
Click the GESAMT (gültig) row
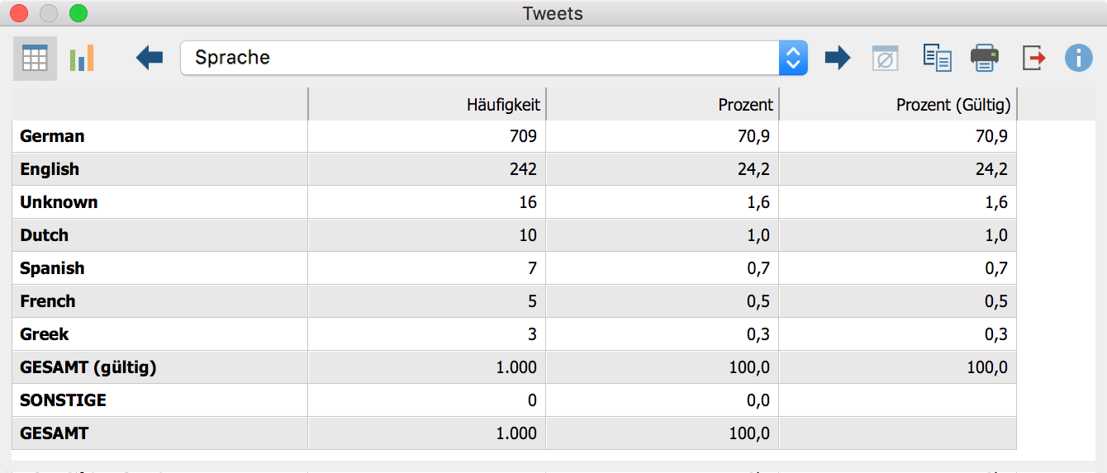[514, 367]
